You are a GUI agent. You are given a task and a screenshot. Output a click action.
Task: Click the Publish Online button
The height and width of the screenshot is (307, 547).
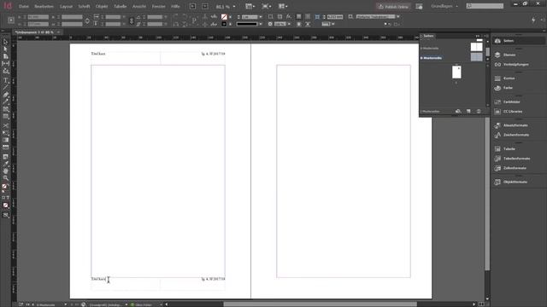(x=393, y=6)
